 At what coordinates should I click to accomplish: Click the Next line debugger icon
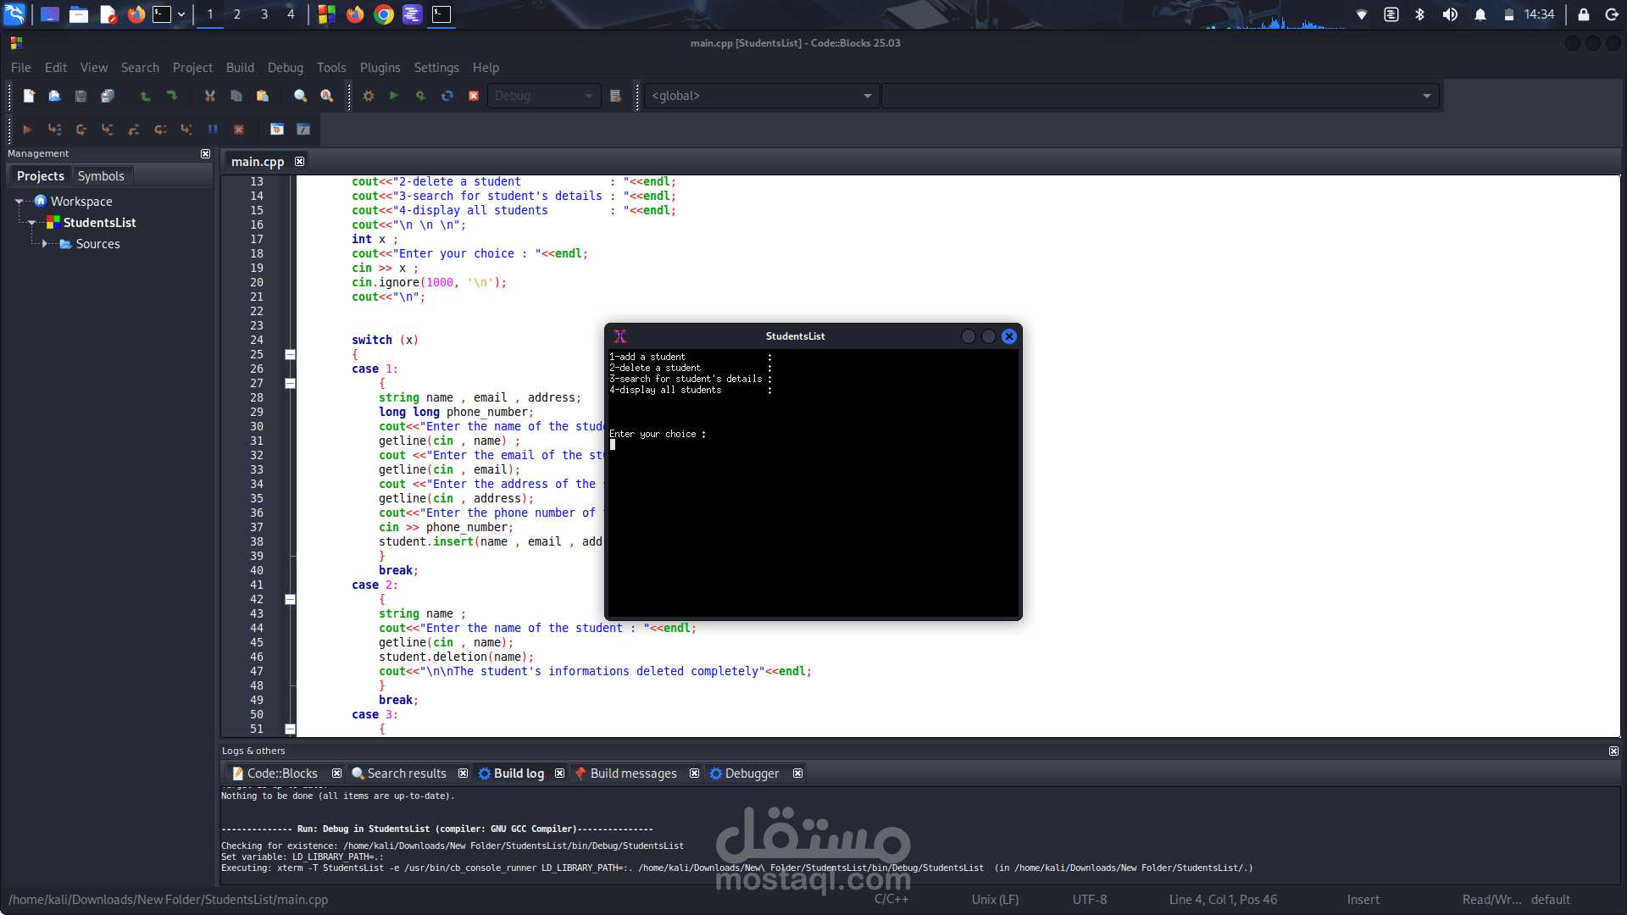point(81,129)
